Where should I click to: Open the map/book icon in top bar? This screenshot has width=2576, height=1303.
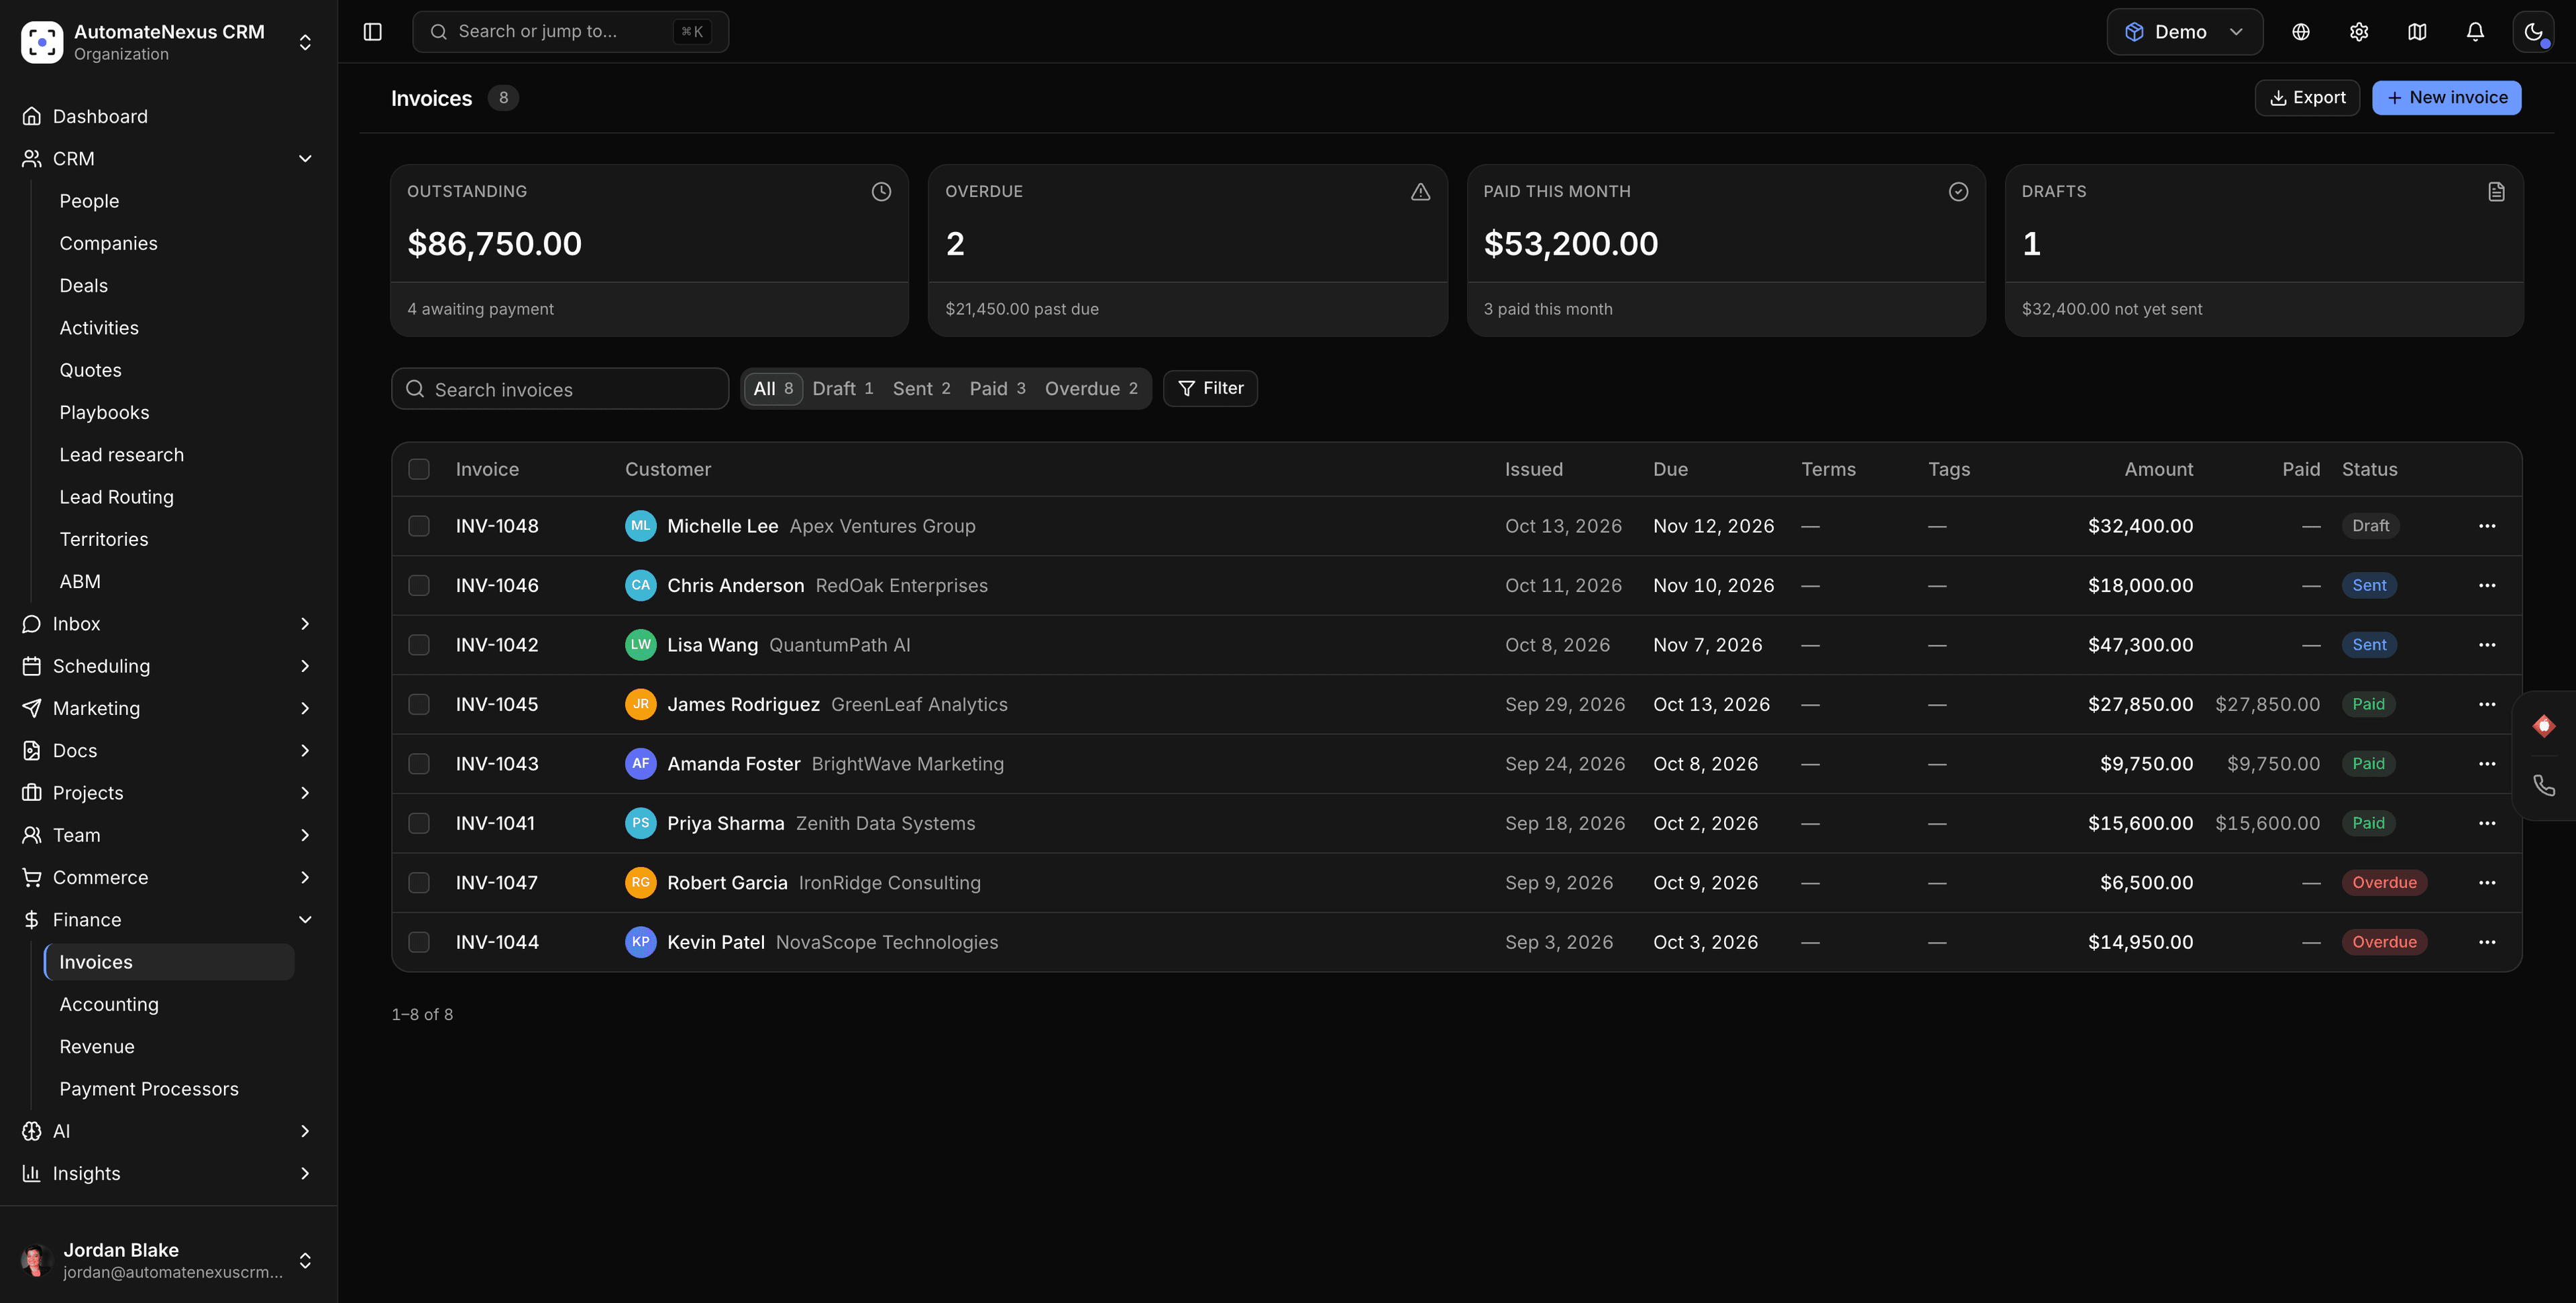click(x=2416, y=32)
